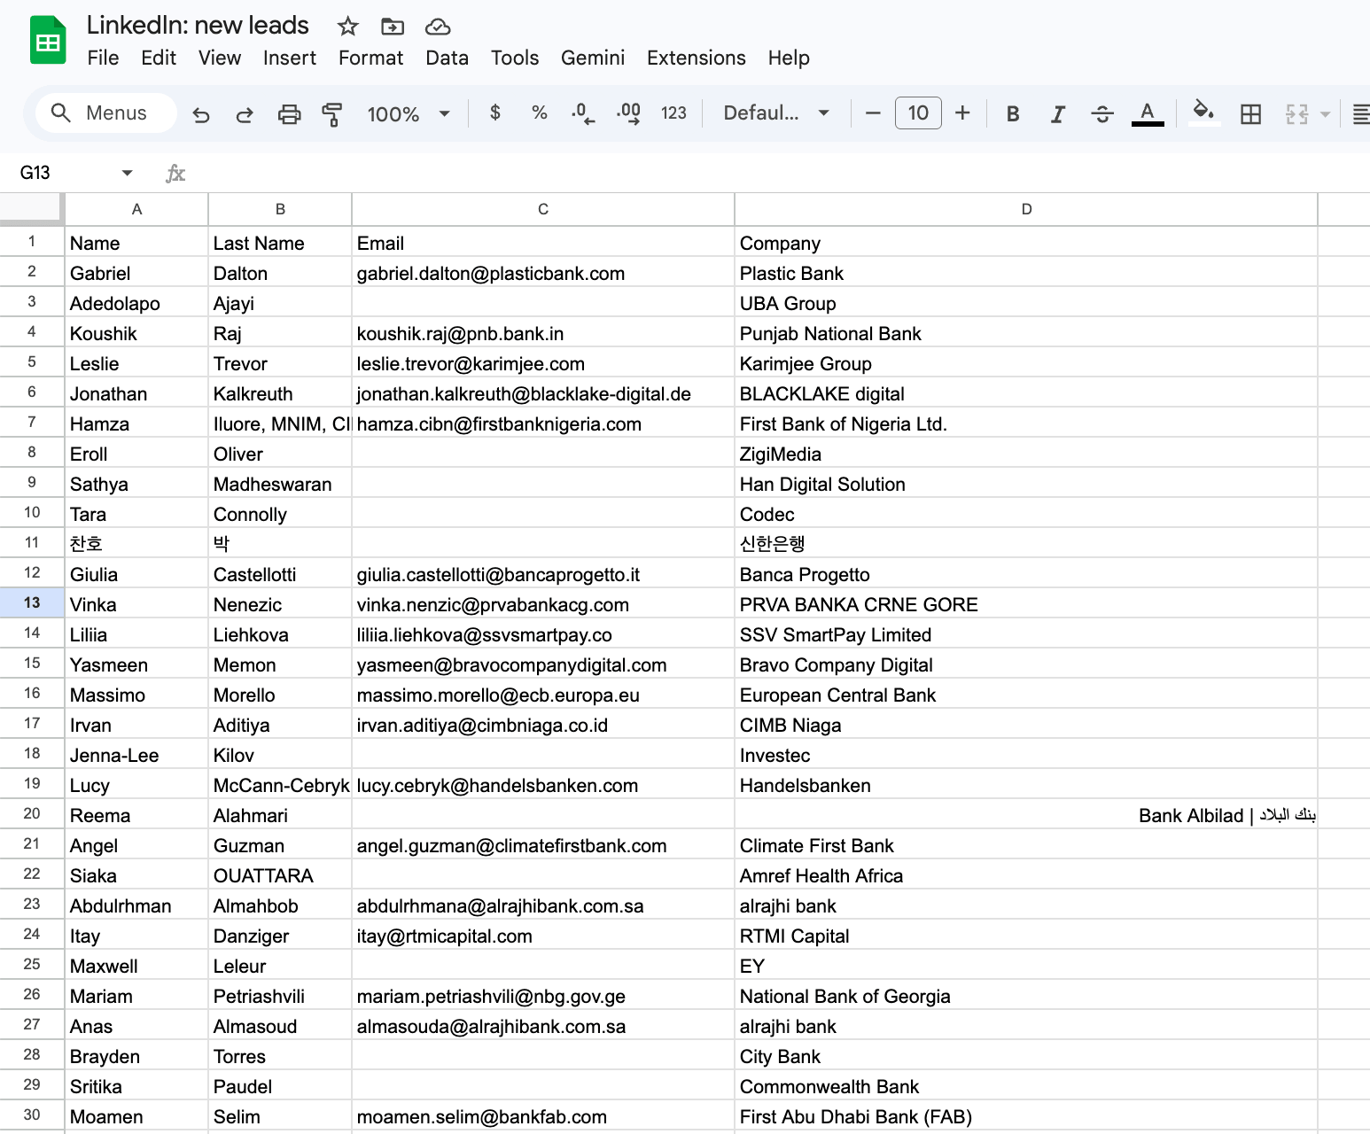The height and width of the screenshot is (1134, 1370).
Task: Toggle italic formatting
Action: [x=1057, y=113]
